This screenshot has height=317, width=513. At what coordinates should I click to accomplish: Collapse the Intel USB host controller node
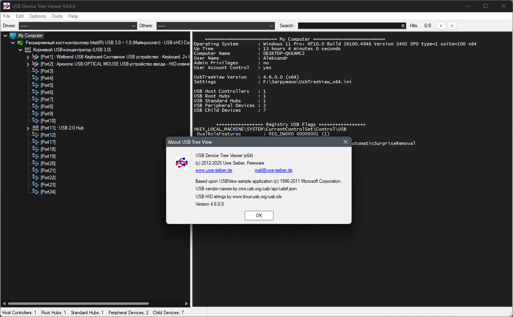click(x=13, y=43)
